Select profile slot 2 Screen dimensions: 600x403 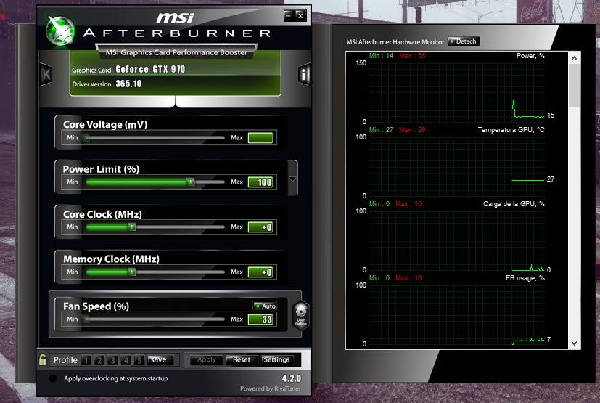pyautogui.click(x=99, y=360)
